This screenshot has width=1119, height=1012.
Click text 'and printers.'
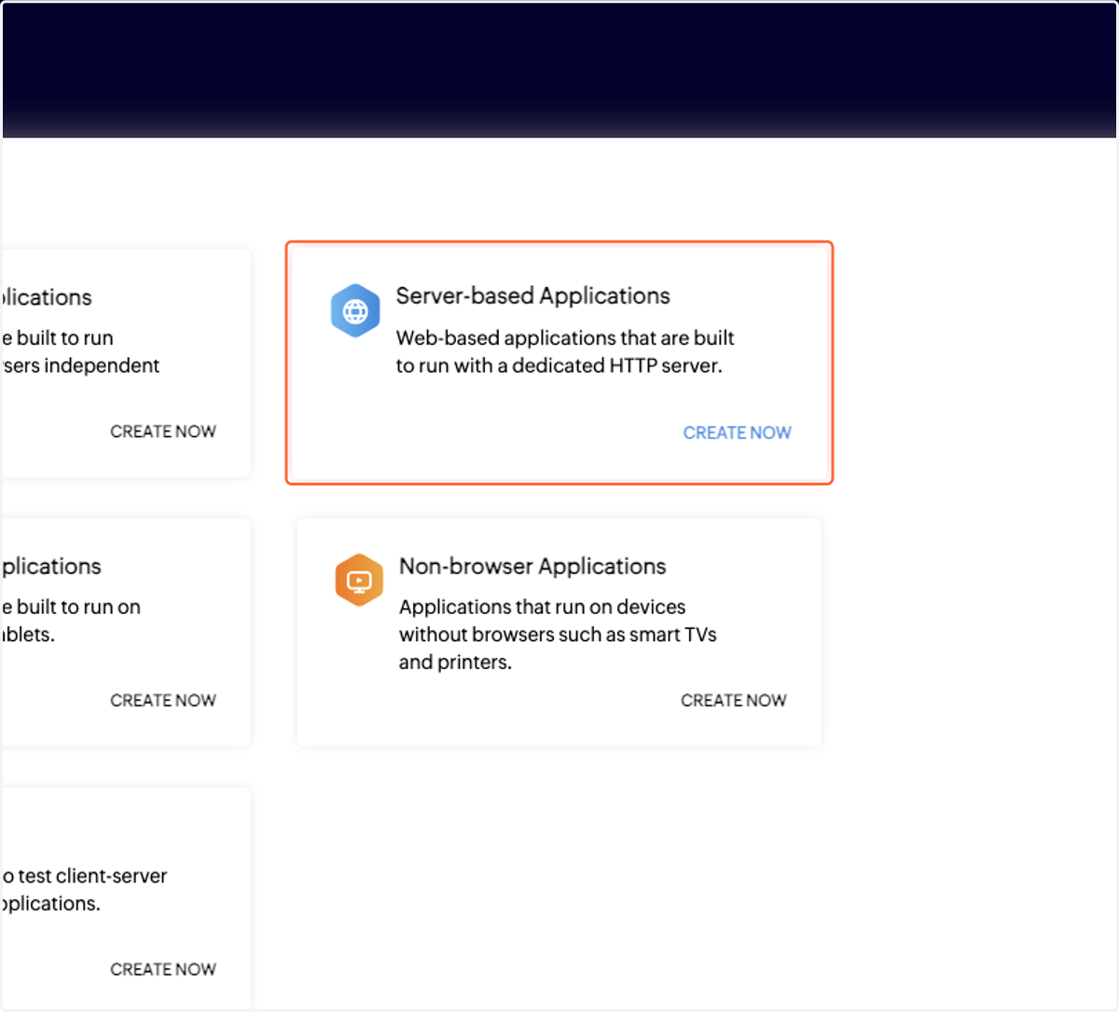[455, 663]
